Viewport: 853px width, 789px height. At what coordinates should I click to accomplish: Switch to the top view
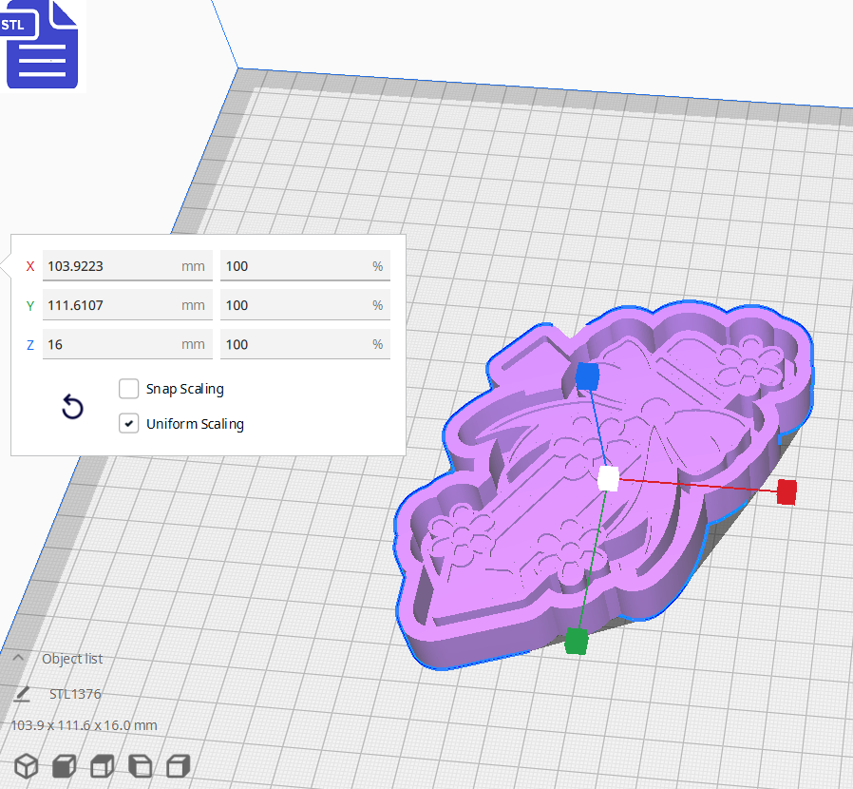coord(102,765)
